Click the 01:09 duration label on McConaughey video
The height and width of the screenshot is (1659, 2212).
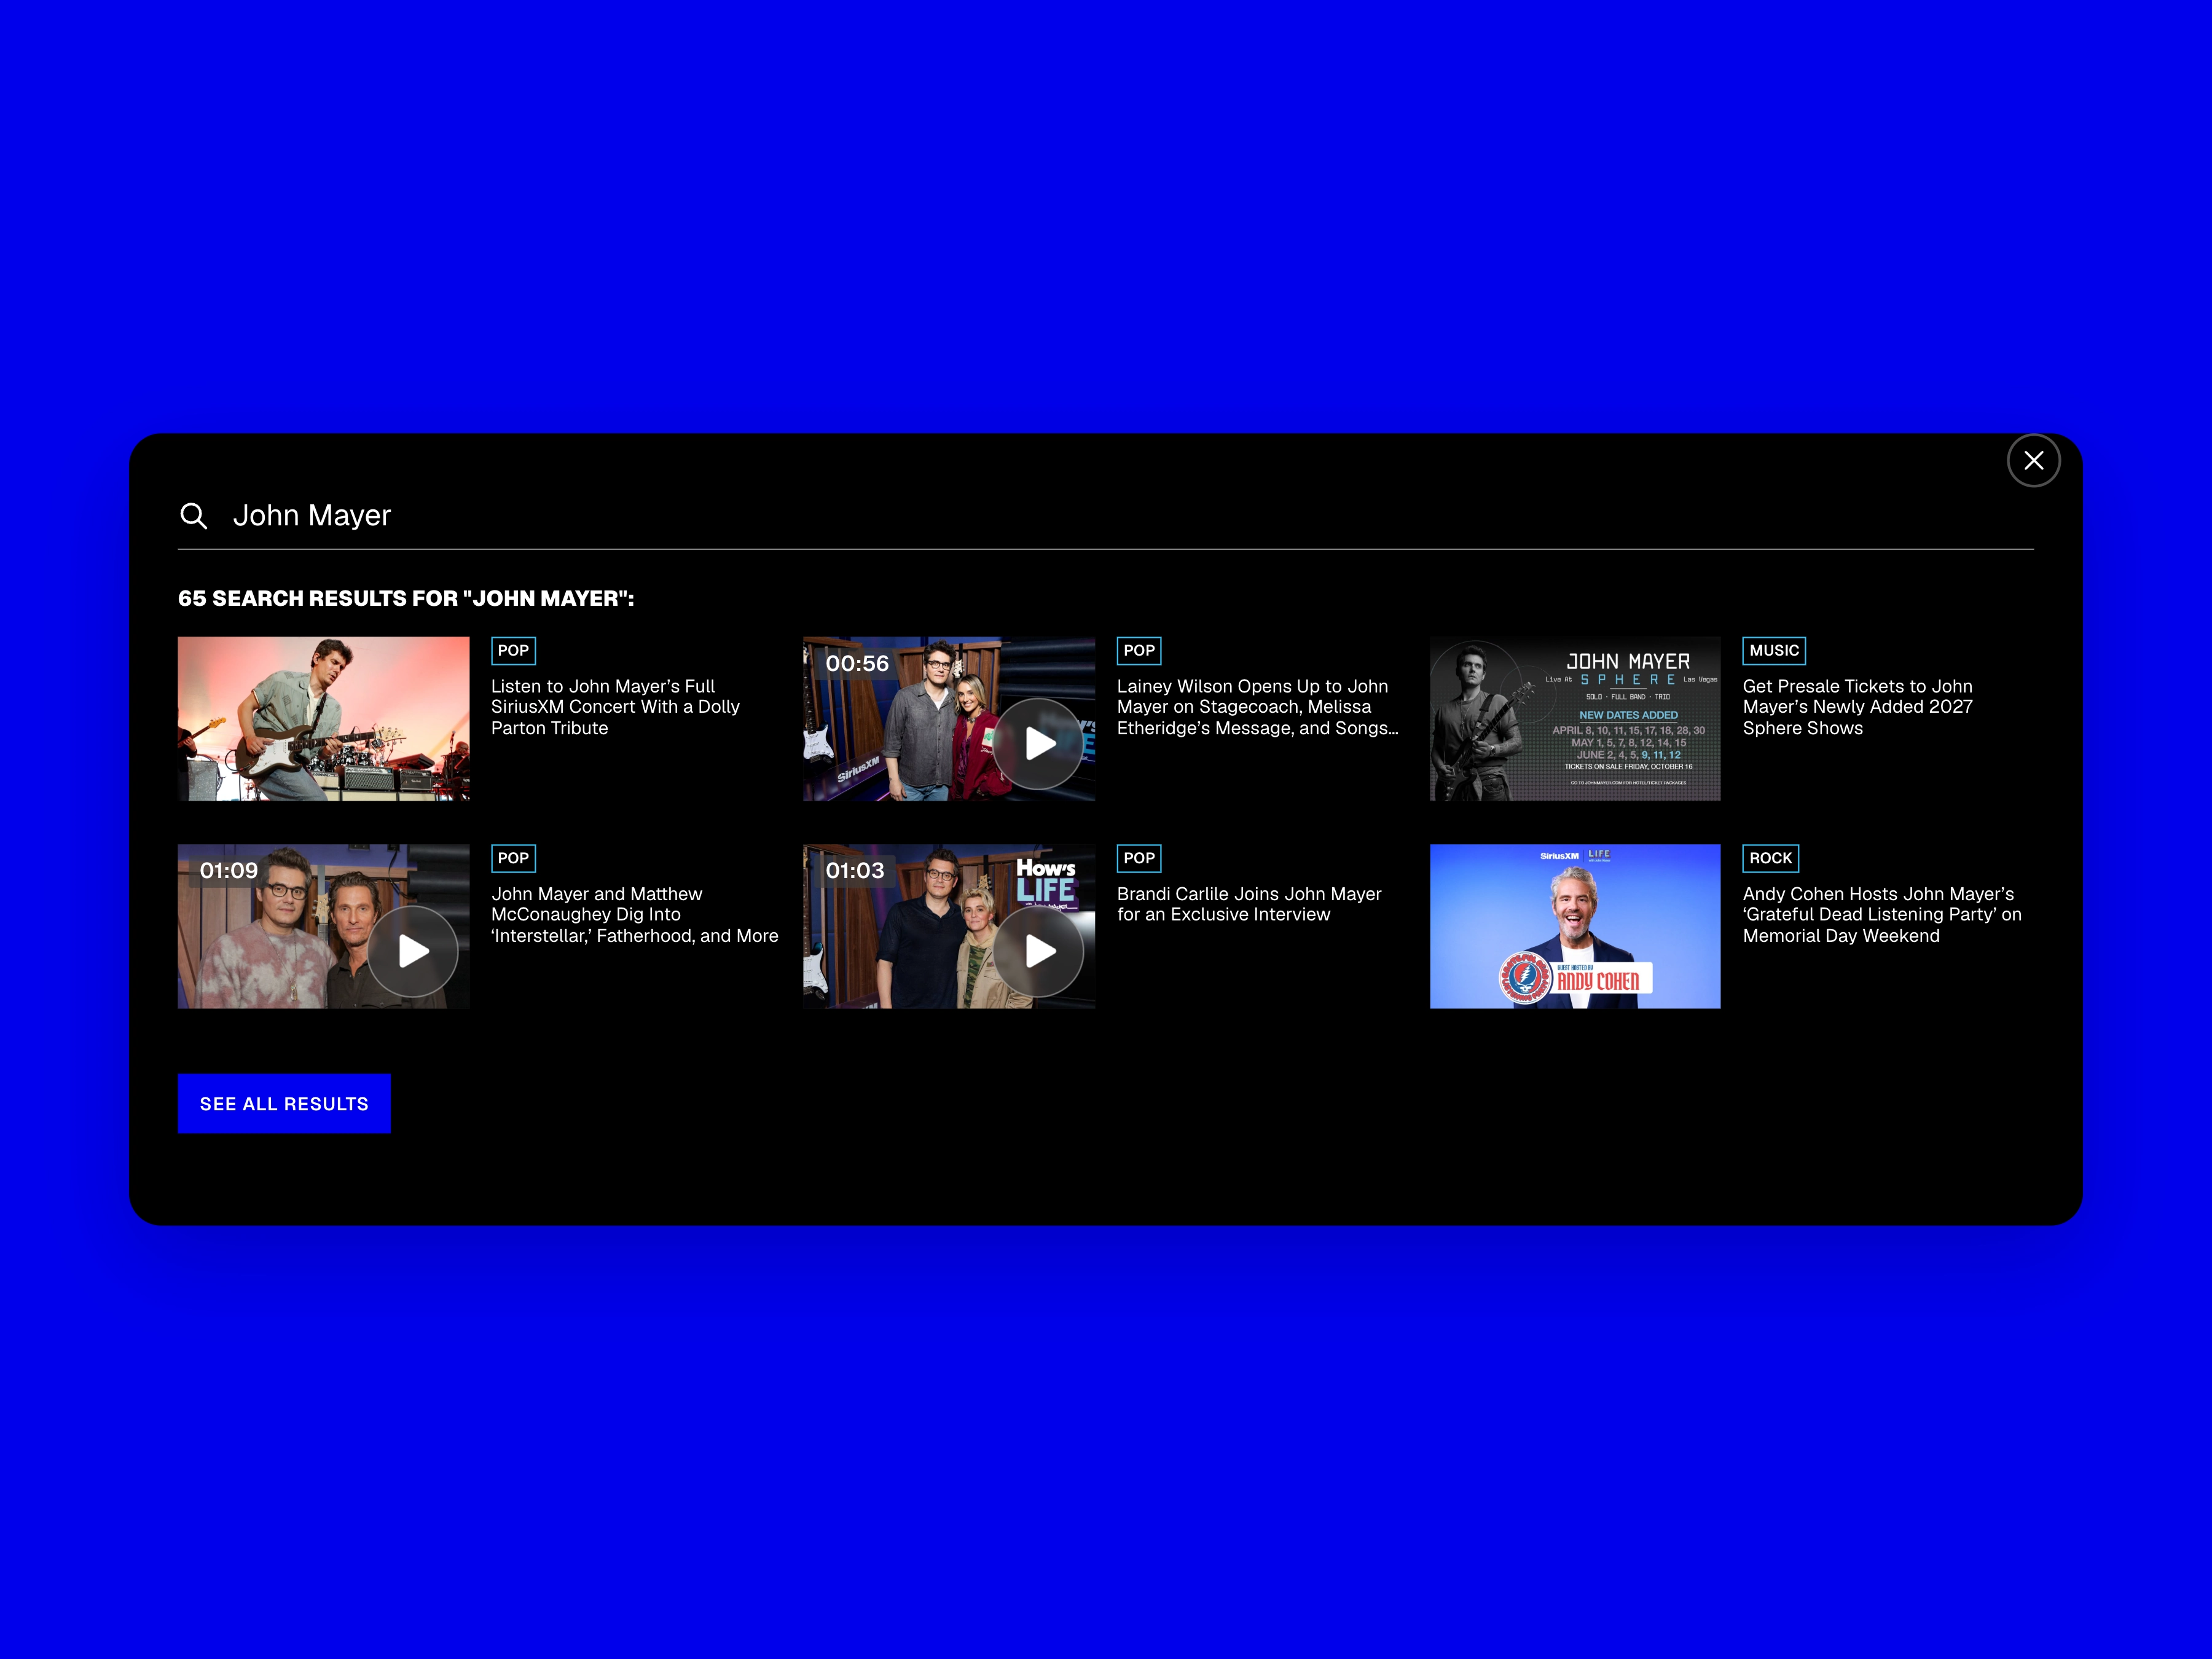tap(229, 871)
